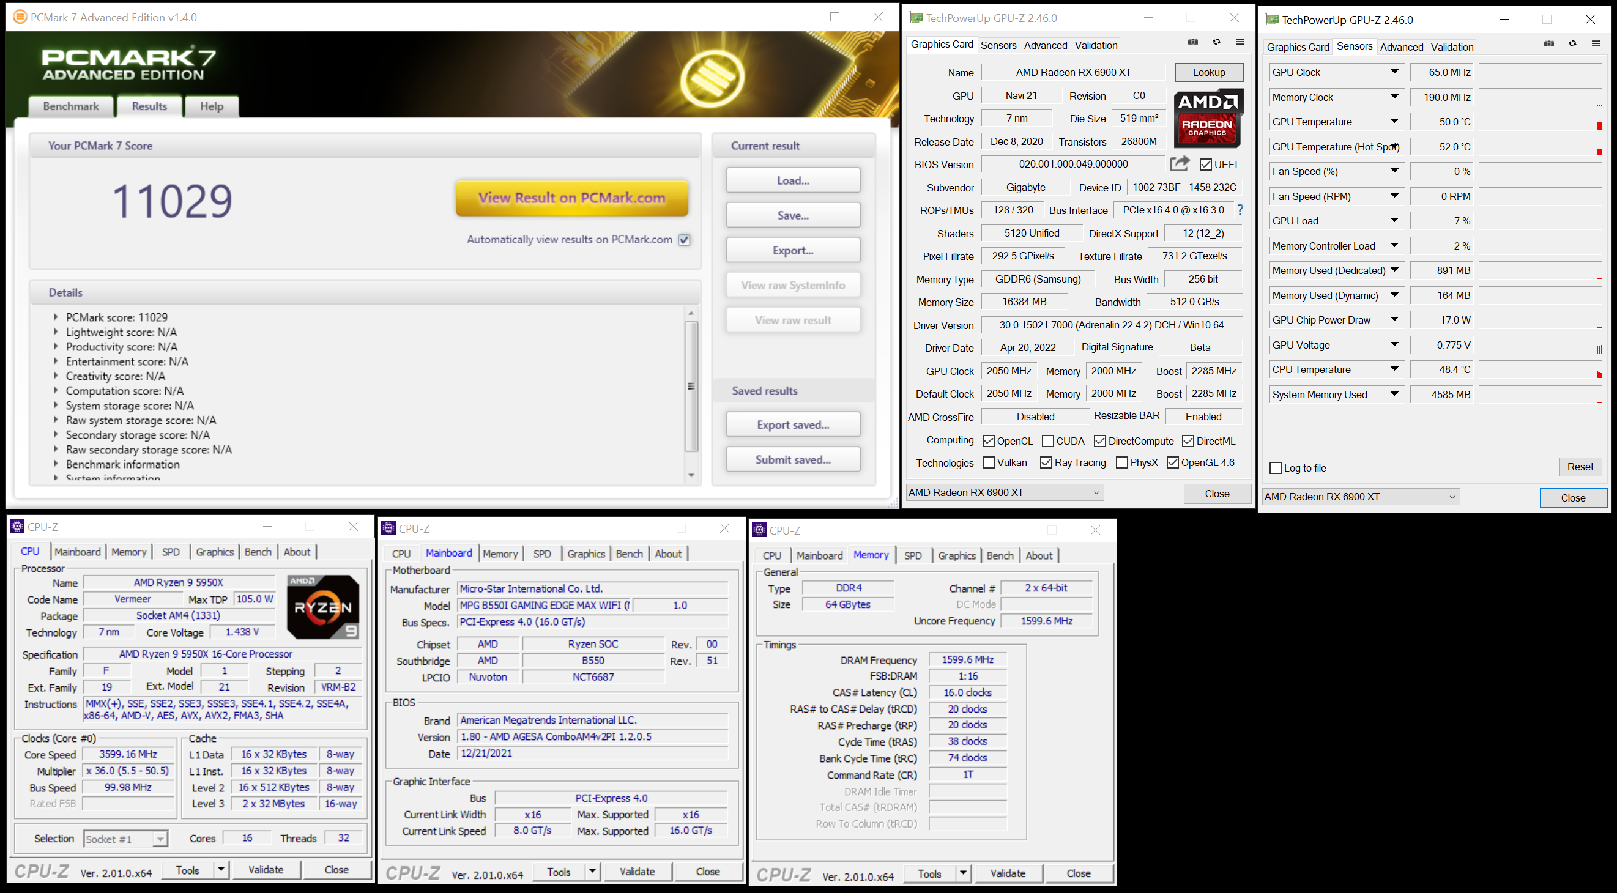Click the Details list scrollbar thumb
Image resolution: width=1617 pixels, height=893 pixels.
pos(691,386)
